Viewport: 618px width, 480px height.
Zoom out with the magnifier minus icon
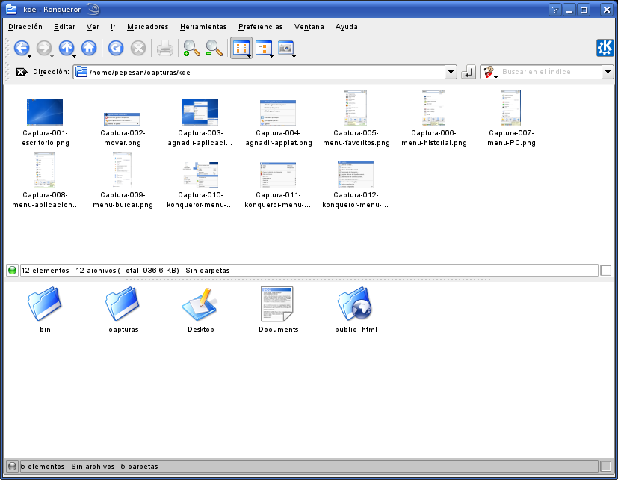[214, 48]
